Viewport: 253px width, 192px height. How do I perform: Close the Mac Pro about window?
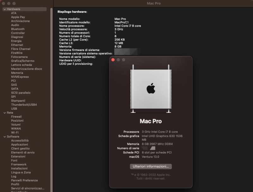tap(113, 59)
